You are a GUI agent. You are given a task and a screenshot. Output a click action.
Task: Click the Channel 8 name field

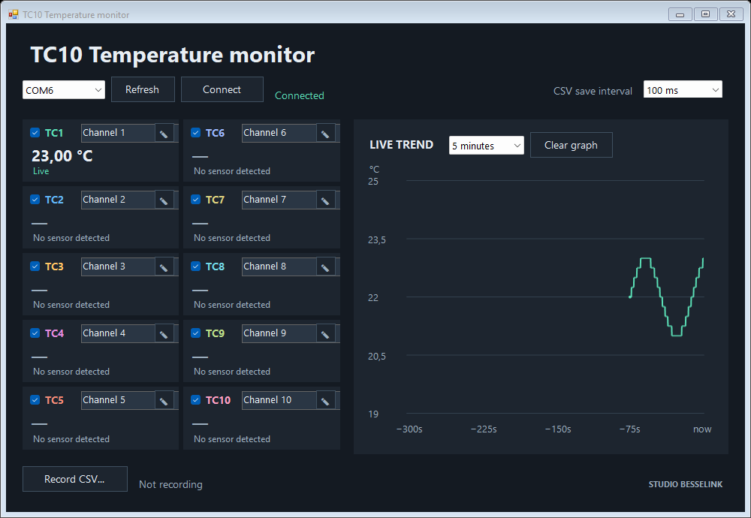coord(279,267)
